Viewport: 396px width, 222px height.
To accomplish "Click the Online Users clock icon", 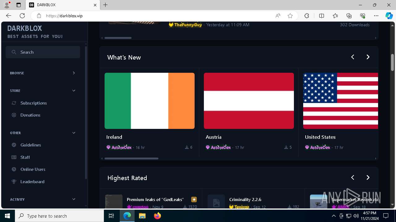I will pyautogui.click(x=14, y=169).
